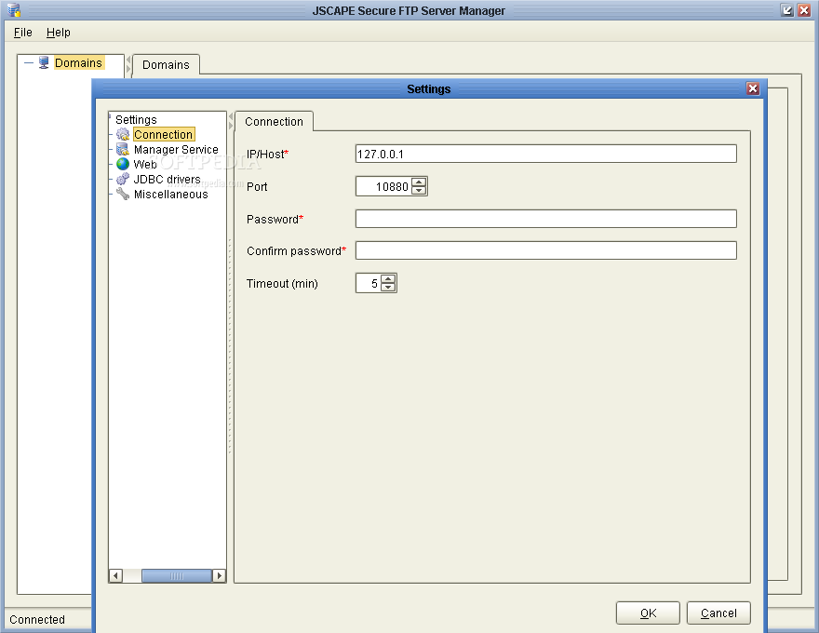Open JDBC drivers settings

click(x=168, y=179)
